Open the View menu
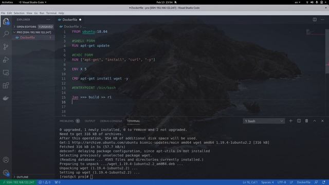This screenshot has height=185, width=329. pyautogui.click(x=29, y=13)
